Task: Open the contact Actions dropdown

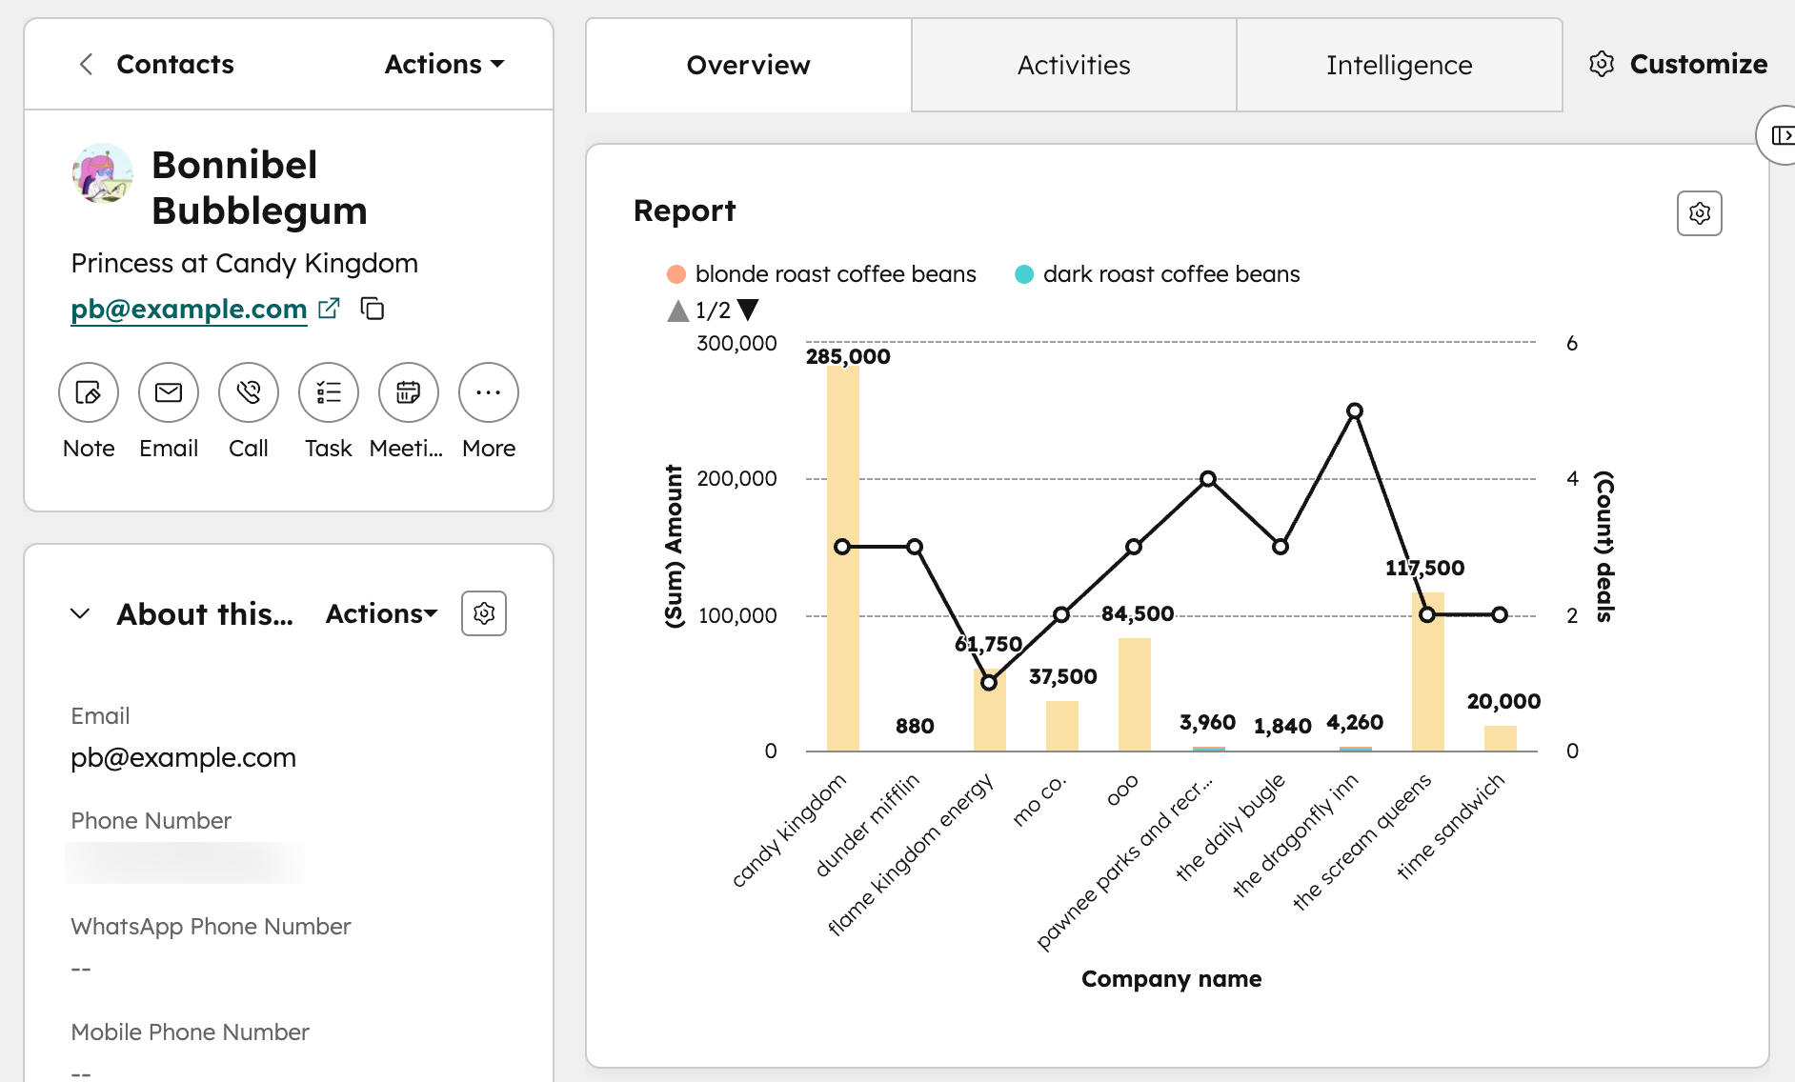Action: click(444, 64)
